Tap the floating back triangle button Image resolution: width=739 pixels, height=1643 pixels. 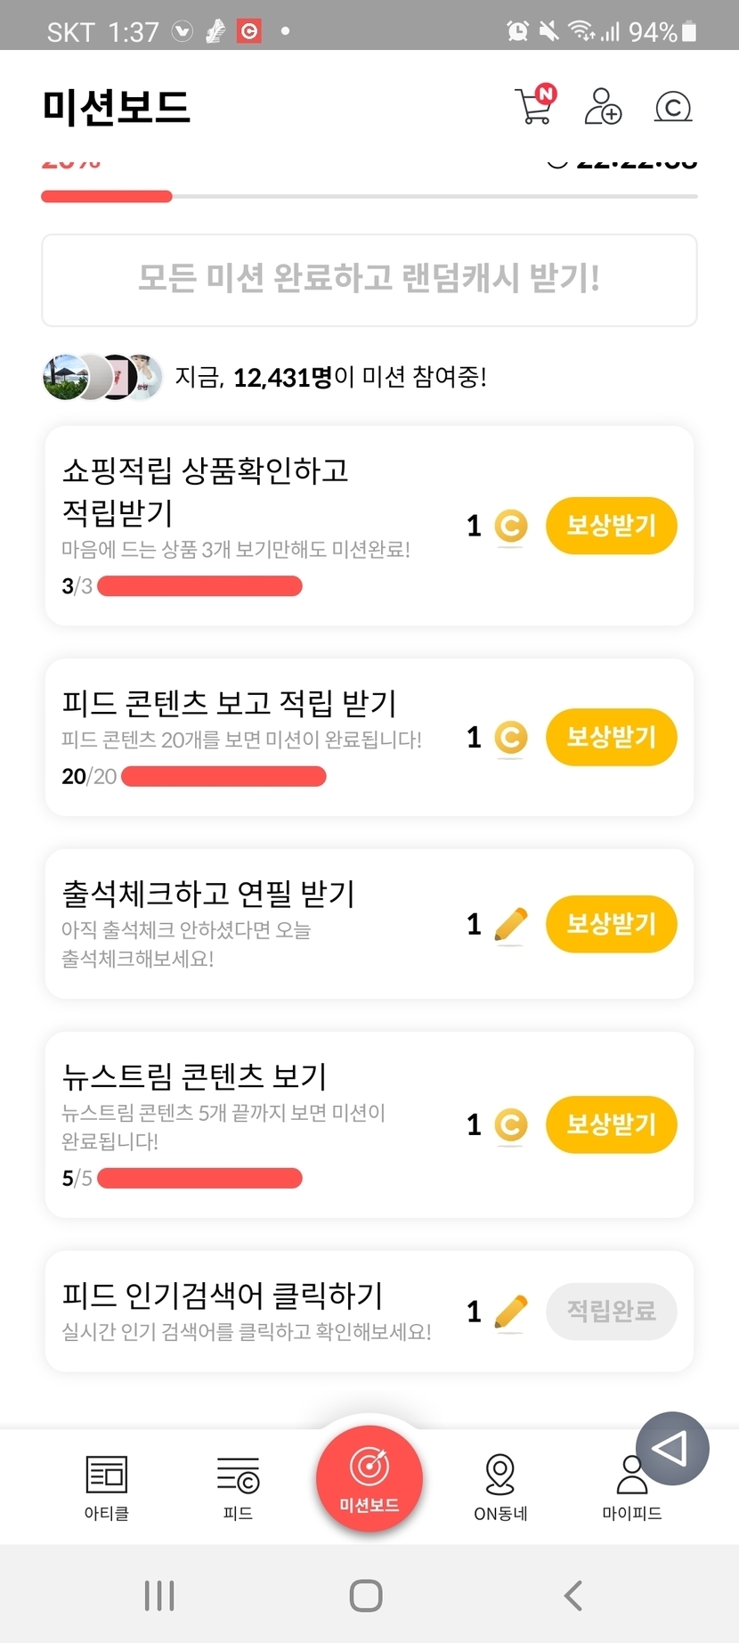coord(672,1448)
